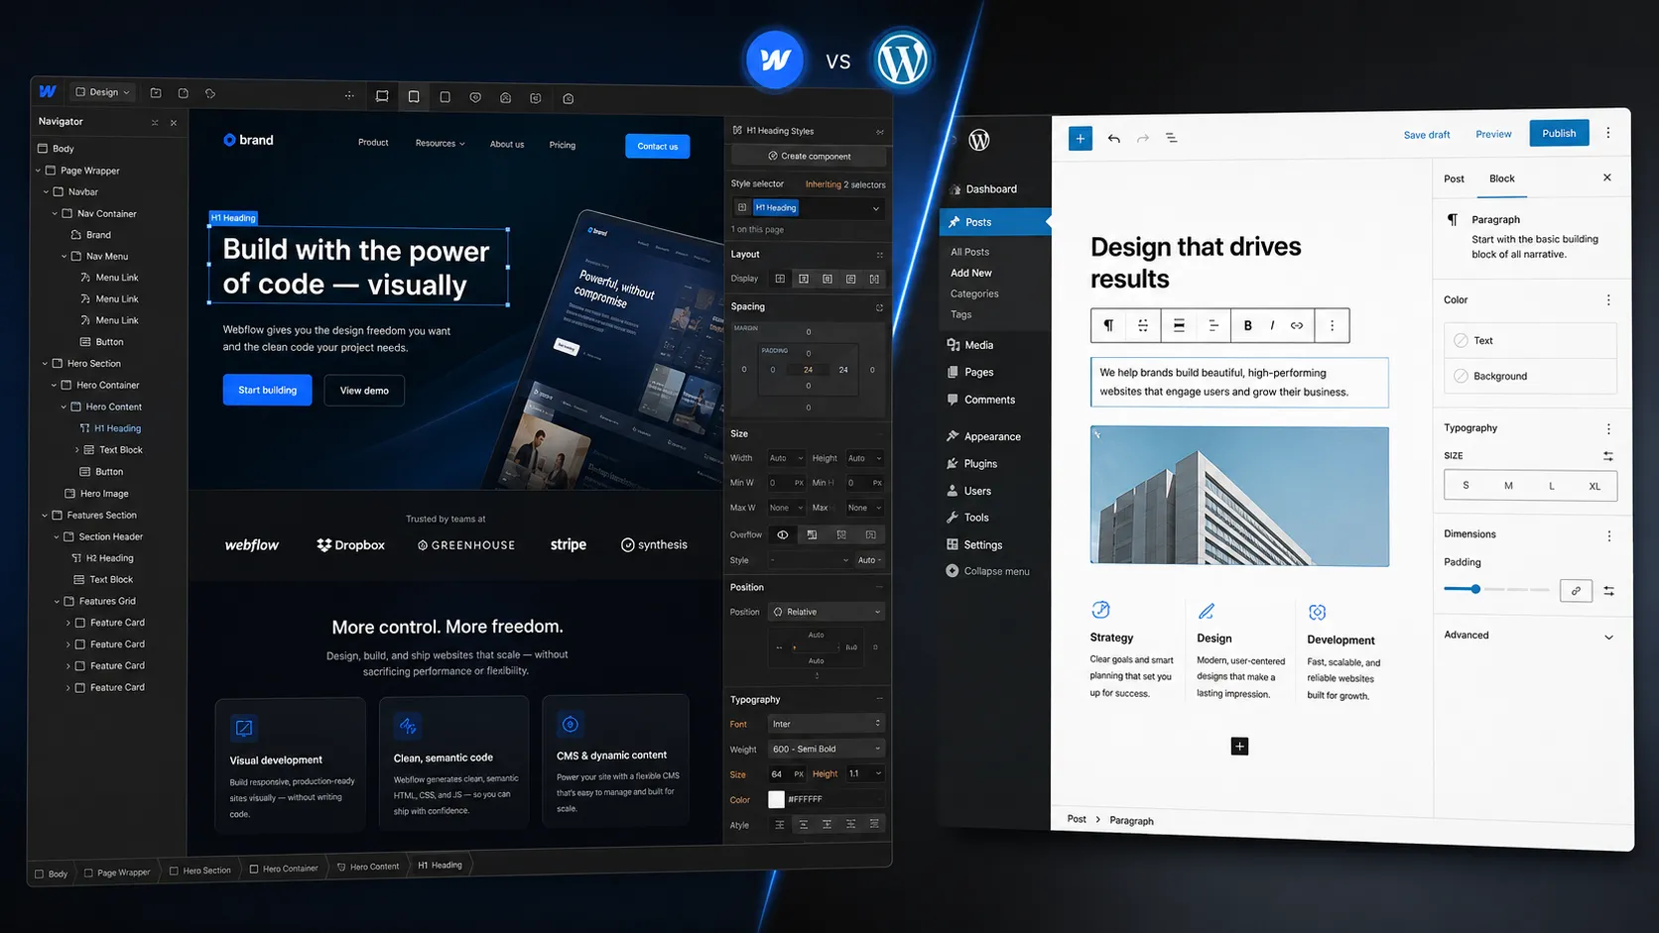This screenshot has width=1659, height=933.
Task: Open Typography panel options menu
Action: 1608,428
